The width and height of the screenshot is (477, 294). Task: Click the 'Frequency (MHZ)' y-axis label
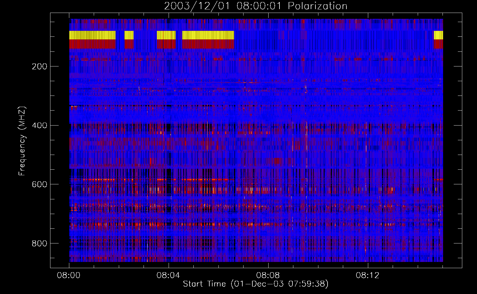pos(22,141)
